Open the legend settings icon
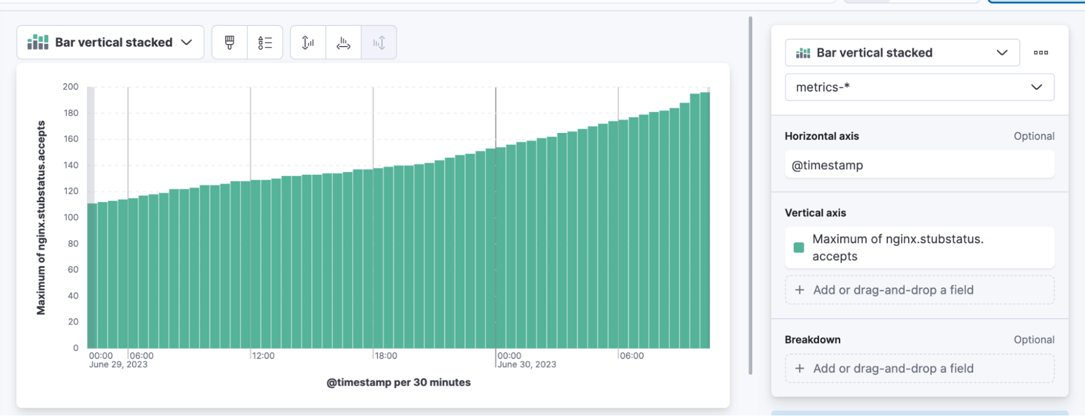The image size is (1085, 416). coord(265,42)
